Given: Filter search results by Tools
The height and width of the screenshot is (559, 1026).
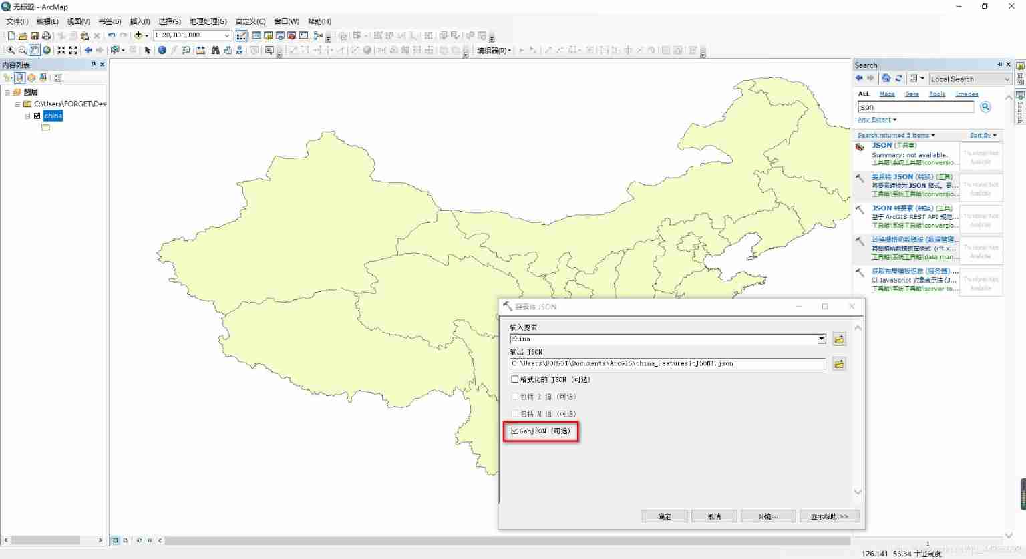Looking at the screenshot, I should pos(937,94).
